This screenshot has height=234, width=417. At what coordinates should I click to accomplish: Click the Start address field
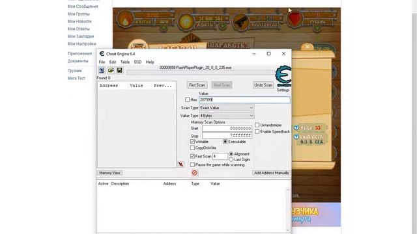click(x=227, y=129)
